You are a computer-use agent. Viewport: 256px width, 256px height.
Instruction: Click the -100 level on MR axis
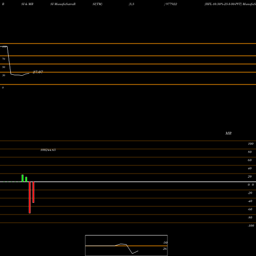251,226
